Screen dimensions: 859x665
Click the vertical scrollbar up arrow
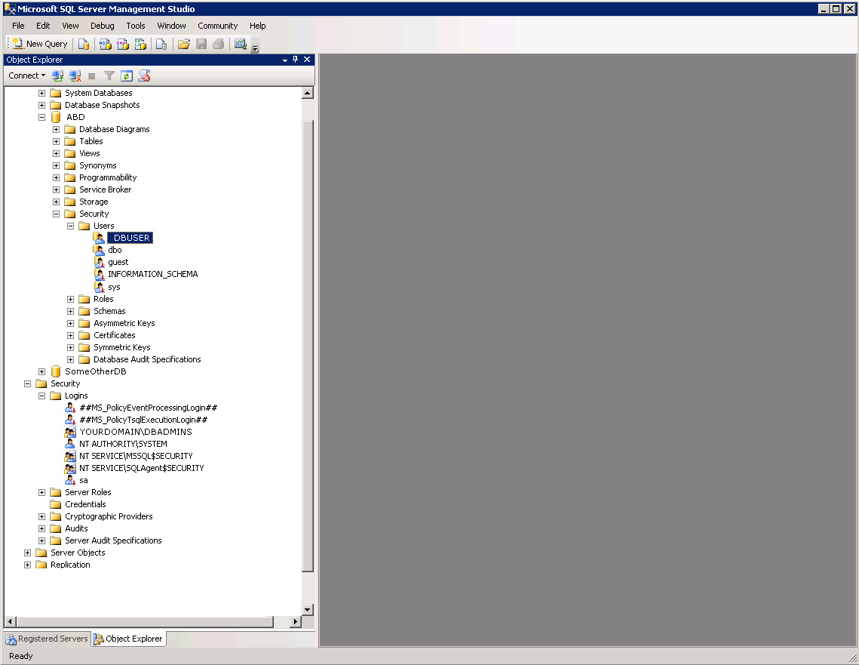(308, 93)
